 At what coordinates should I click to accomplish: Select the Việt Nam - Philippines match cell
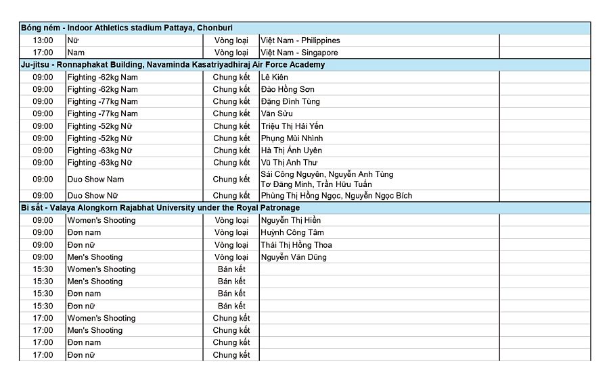click(x=300, y=41)
